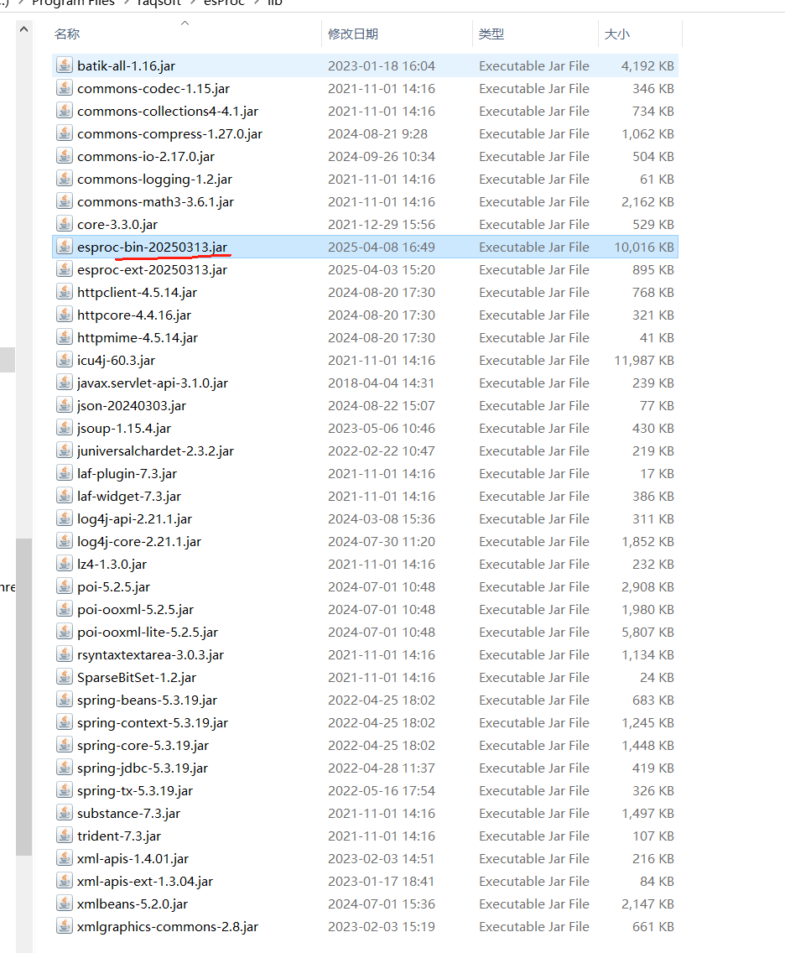Click the jsoup-1.15.4.jar file icon
Screen dimensions: 785x953
pyautogui.click(x=65, y=427)
